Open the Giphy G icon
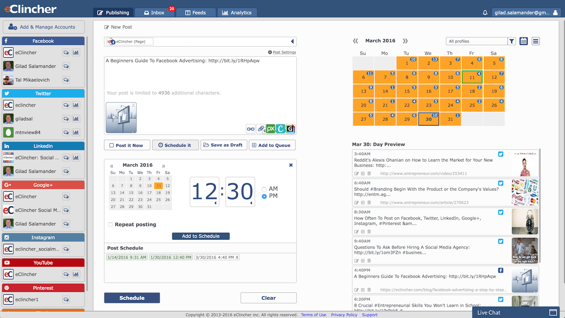 coord(290,129)
